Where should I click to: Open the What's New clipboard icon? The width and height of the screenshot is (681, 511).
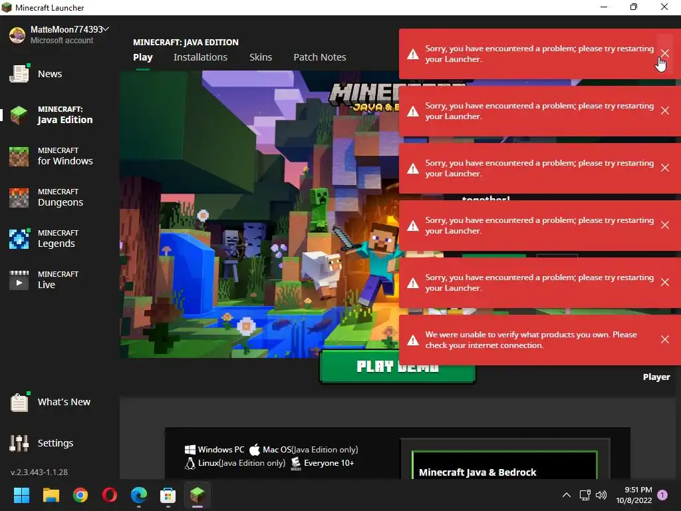pyautogui.click(x=19, y=401)
